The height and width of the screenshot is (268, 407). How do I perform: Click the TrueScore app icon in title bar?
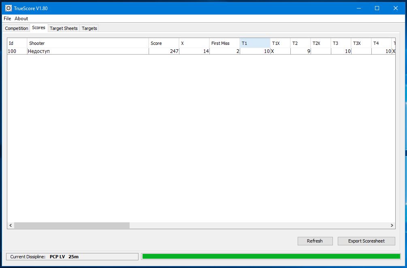coord(8,8)
